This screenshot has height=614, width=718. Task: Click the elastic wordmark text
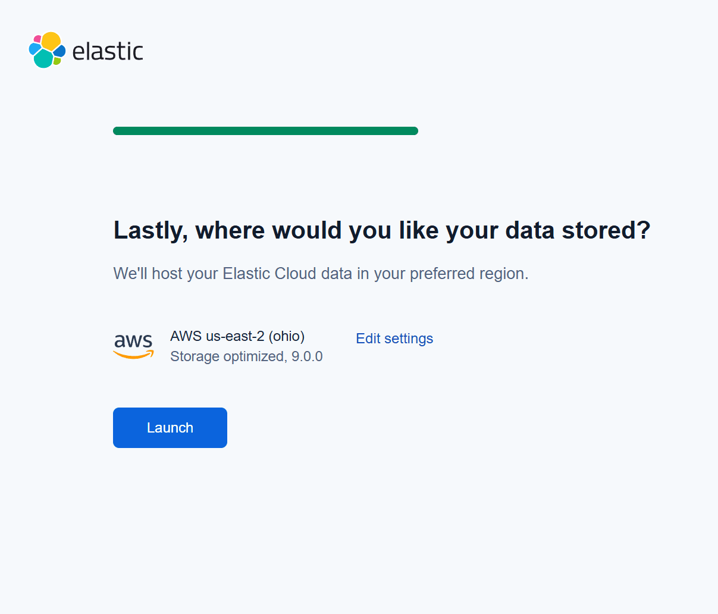(108, 51)
